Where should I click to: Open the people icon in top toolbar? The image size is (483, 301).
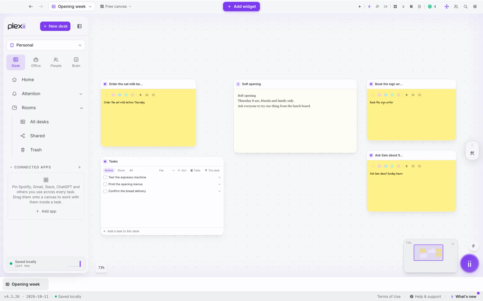click(x=456, y=7)
